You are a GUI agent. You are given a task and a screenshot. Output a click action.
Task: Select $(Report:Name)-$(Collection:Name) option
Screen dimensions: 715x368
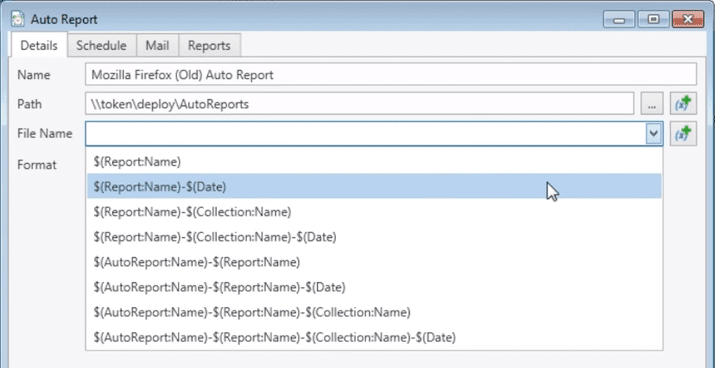tap(374, 211)
